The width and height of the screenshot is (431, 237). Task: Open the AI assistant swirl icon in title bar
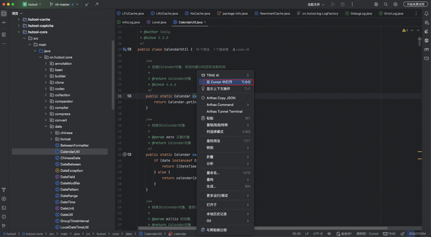tap(376, 4)
